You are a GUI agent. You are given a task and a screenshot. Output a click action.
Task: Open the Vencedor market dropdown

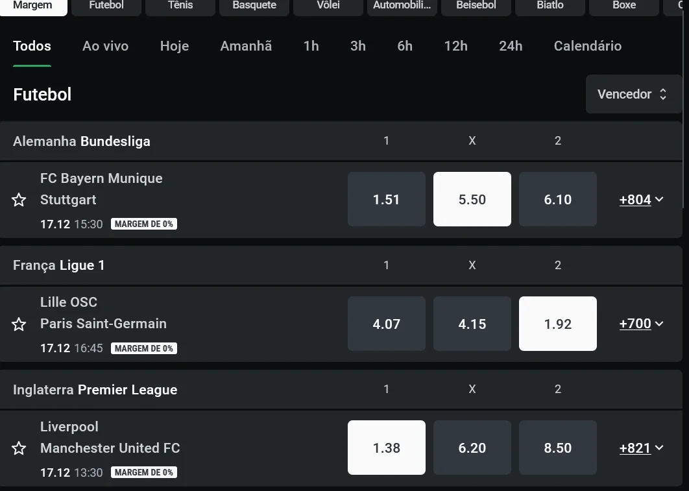click(x=633, y=94)
